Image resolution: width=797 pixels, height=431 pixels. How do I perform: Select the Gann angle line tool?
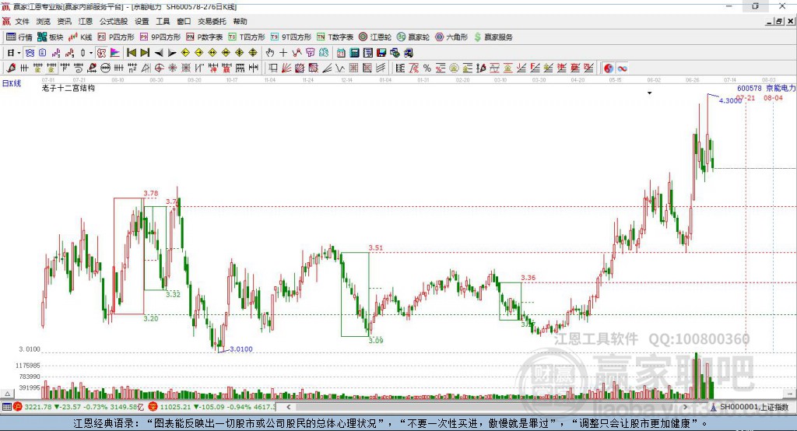(327, 68)
